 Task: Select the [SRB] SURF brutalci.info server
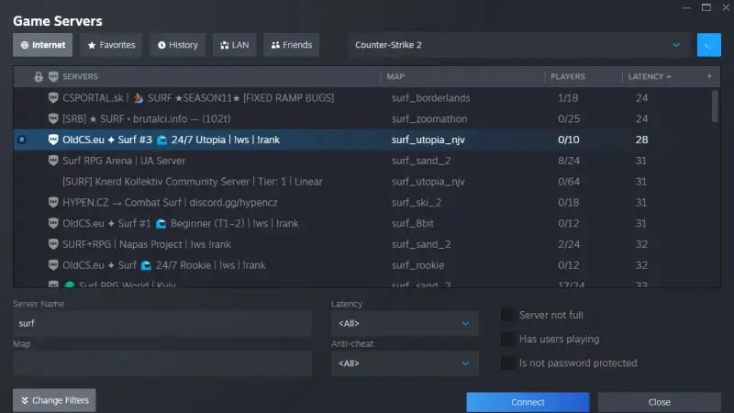[366, 119]
